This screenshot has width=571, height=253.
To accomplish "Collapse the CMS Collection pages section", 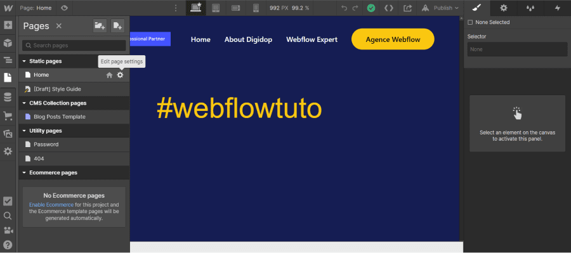I will [x=24, y=103].
